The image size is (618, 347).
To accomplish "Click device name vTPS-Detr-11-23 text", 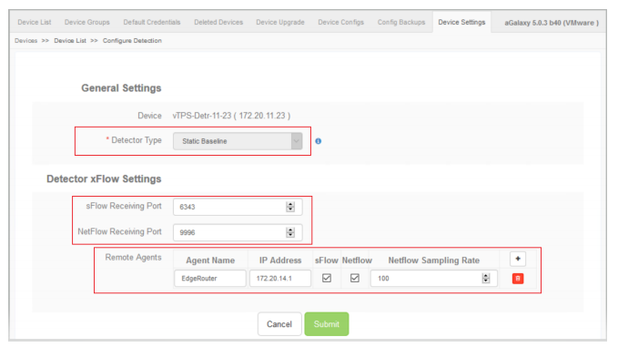I will pos(231,116).
